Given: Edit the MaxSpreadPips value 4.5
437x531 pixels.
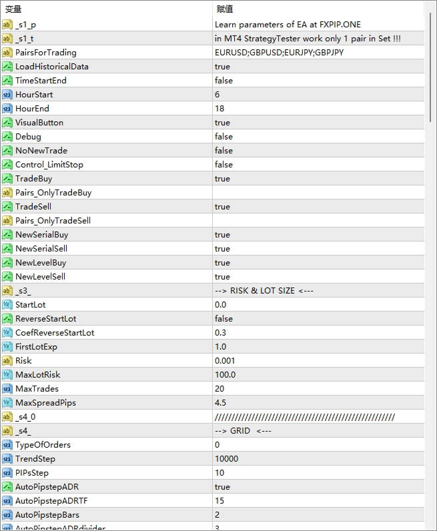Looking at the screenshot, I should coord(221,403).
